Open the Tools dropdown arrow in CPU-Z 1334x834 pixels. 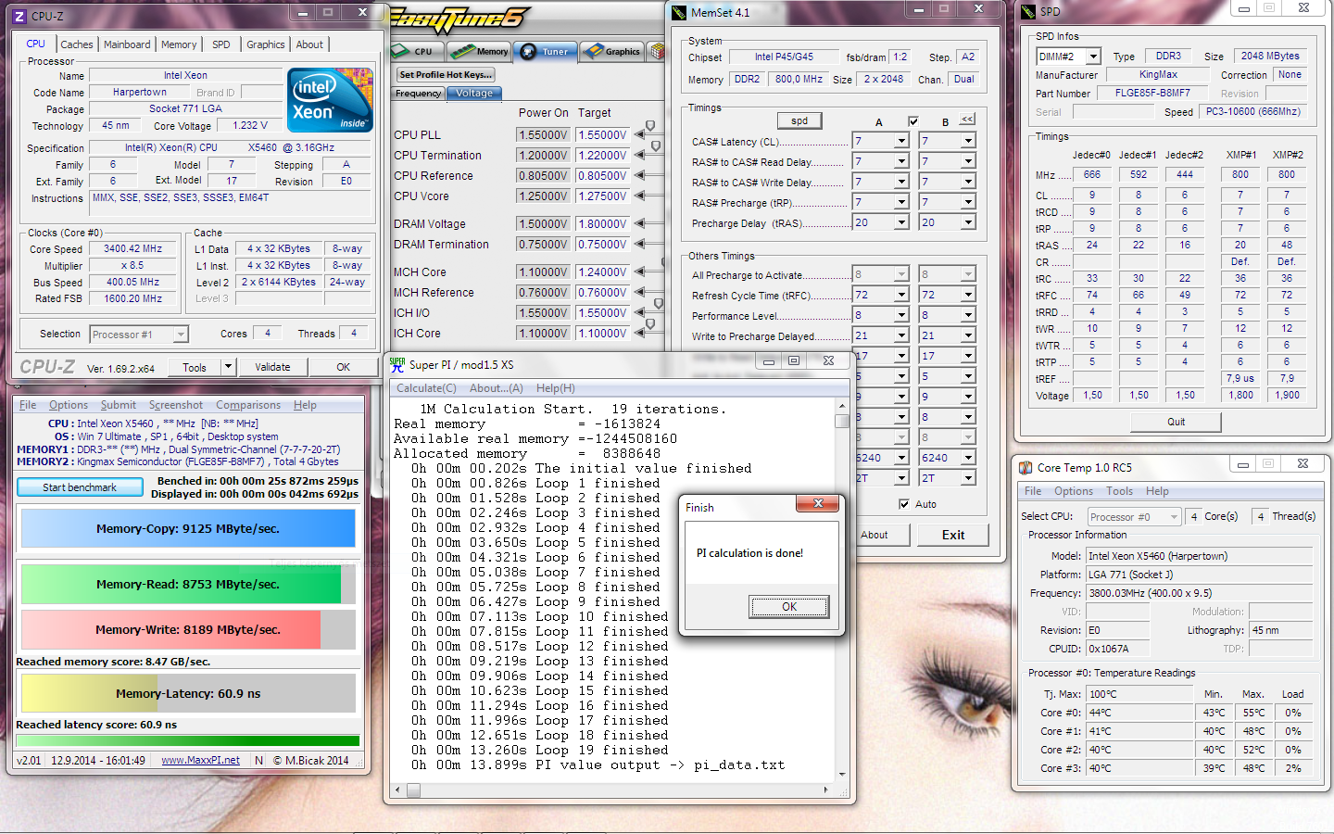(x=228, y=367)
